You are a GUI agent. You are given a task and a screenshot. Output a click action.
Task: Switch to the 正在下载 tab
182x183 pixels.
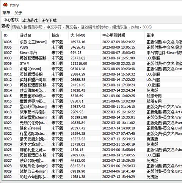click(x=49, y=21)
